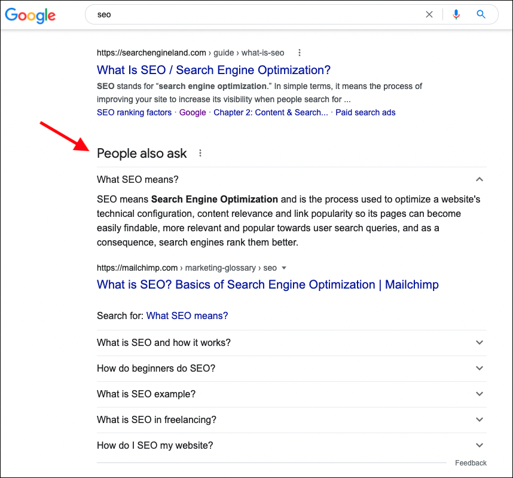
Task: Open the Mailchimp 'What is SEO? Basics' result
Action: tap(268, 284)
